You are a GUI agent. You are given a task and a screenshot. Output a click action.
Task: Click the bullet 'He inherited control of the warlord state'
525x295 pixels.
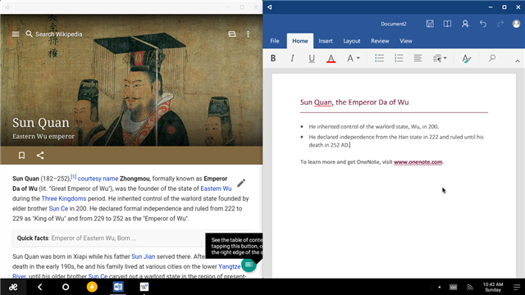pyautogui.click(x=374, y=127)
